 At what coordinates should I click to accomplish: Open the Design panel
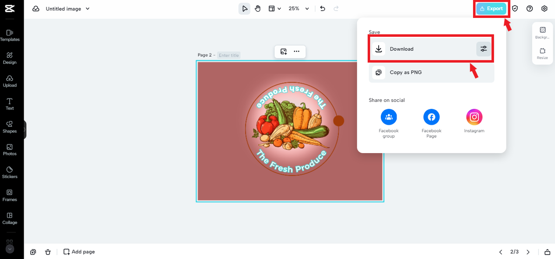click(x=10, y=58)
